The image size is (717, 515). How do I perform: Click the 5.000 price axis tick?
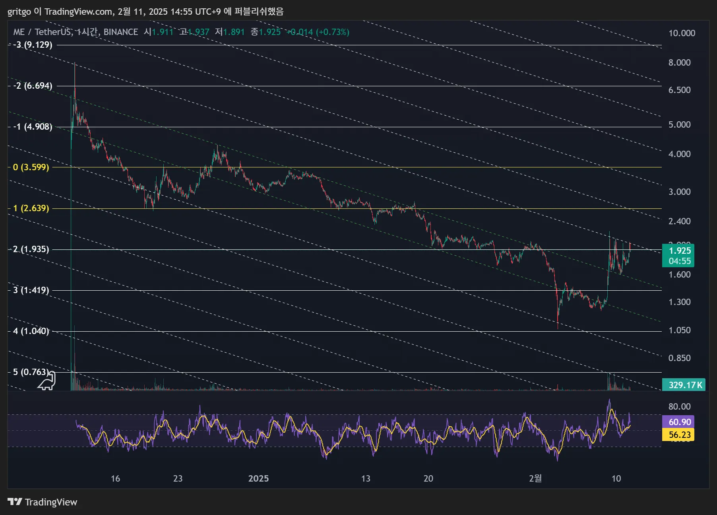tap(679, 124)
